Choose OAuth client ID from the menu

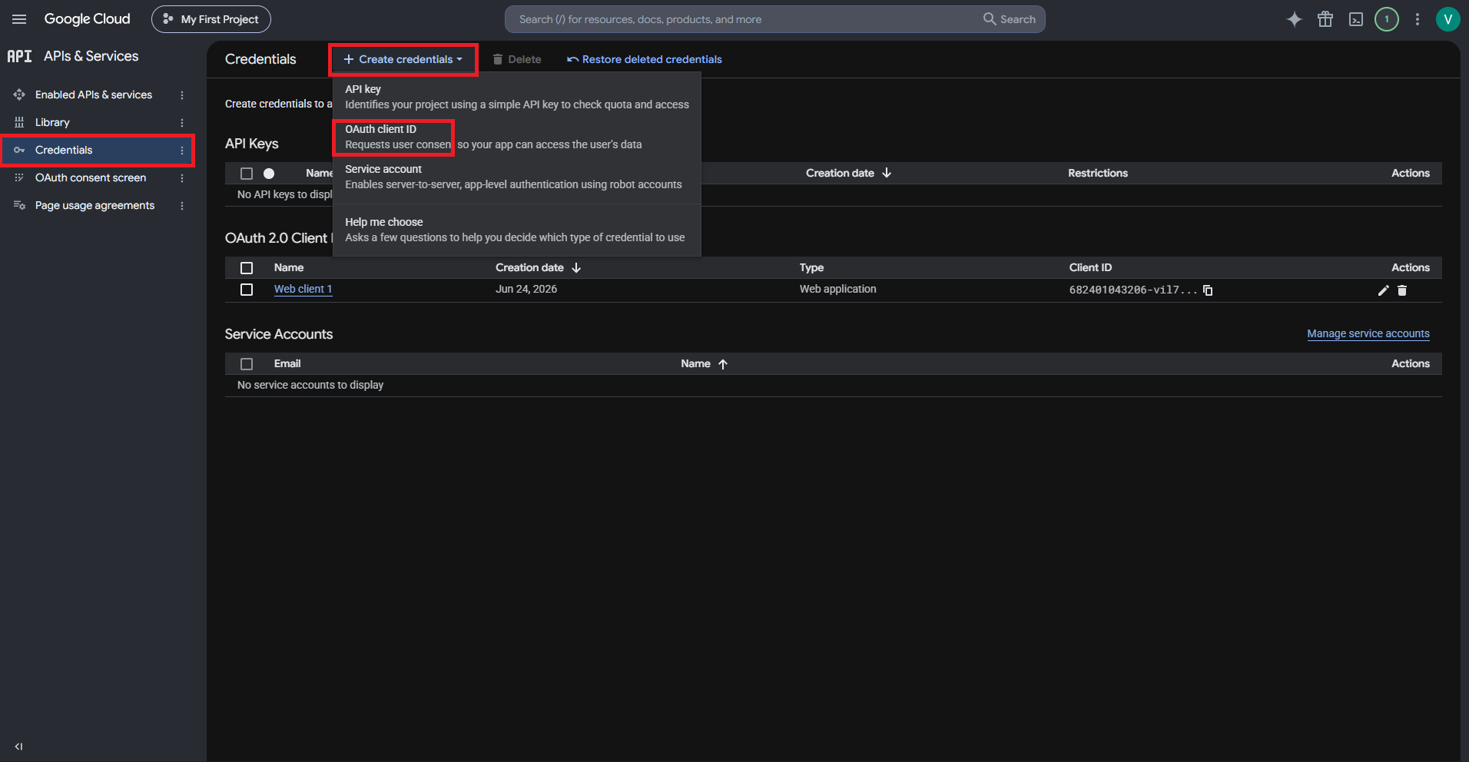coord(517,137)
